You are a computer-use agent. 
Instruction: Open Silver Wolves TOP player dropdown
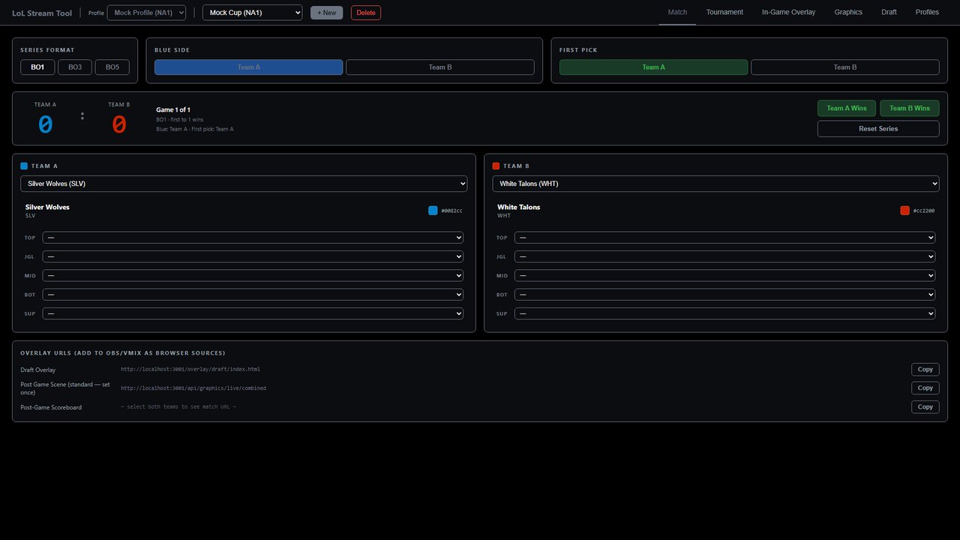click(253, 238)
